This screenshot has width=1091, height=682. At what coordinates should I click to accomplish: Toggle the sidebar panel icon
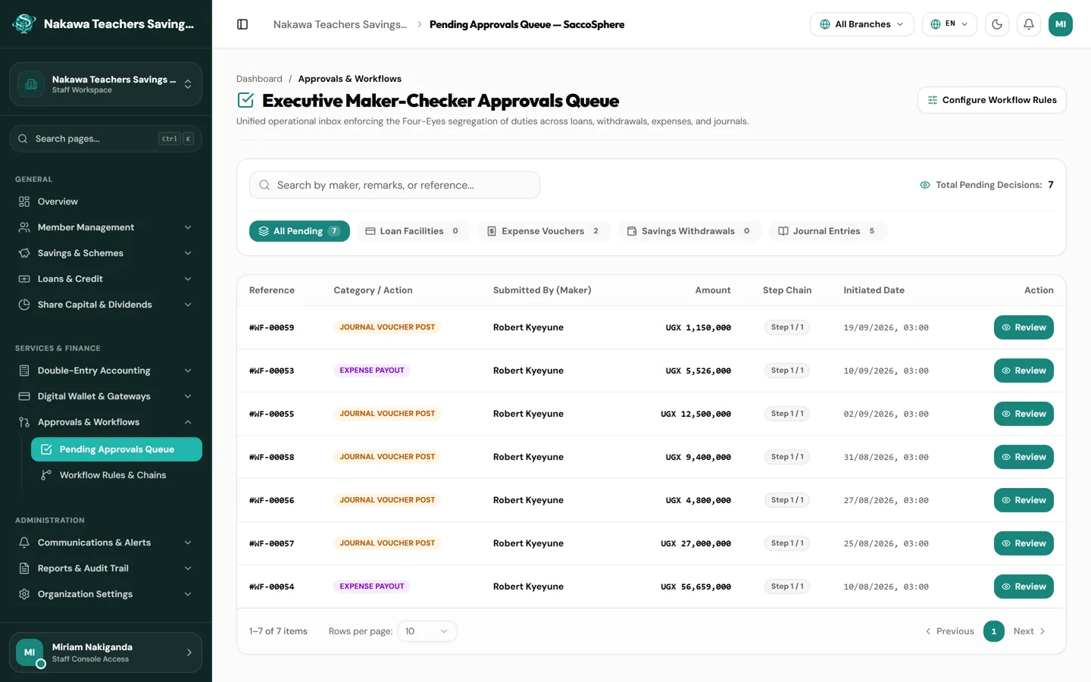[242, 24]
